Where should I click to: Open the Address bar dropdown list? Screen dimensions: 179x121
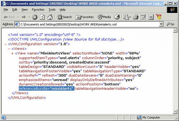161,24
